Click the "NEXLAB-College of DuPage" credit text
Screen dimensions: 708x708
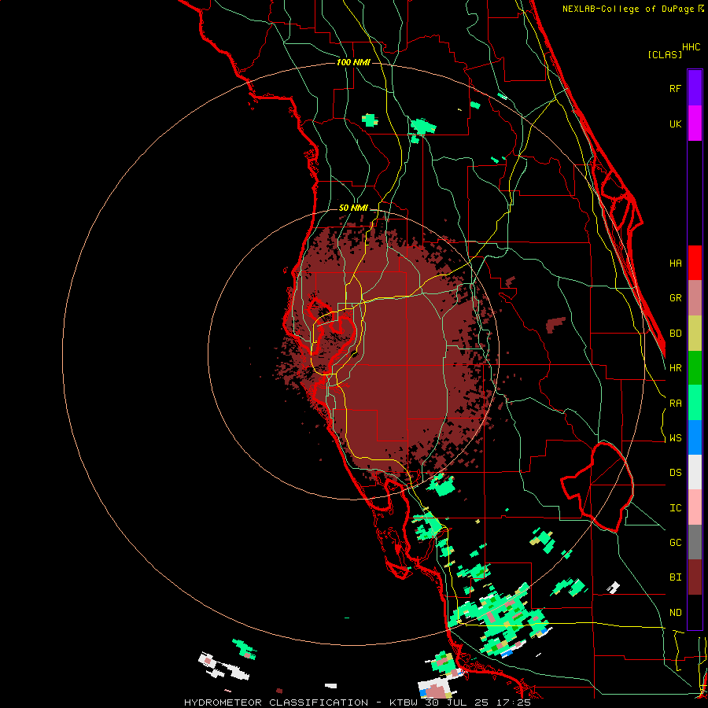(628, 9)
